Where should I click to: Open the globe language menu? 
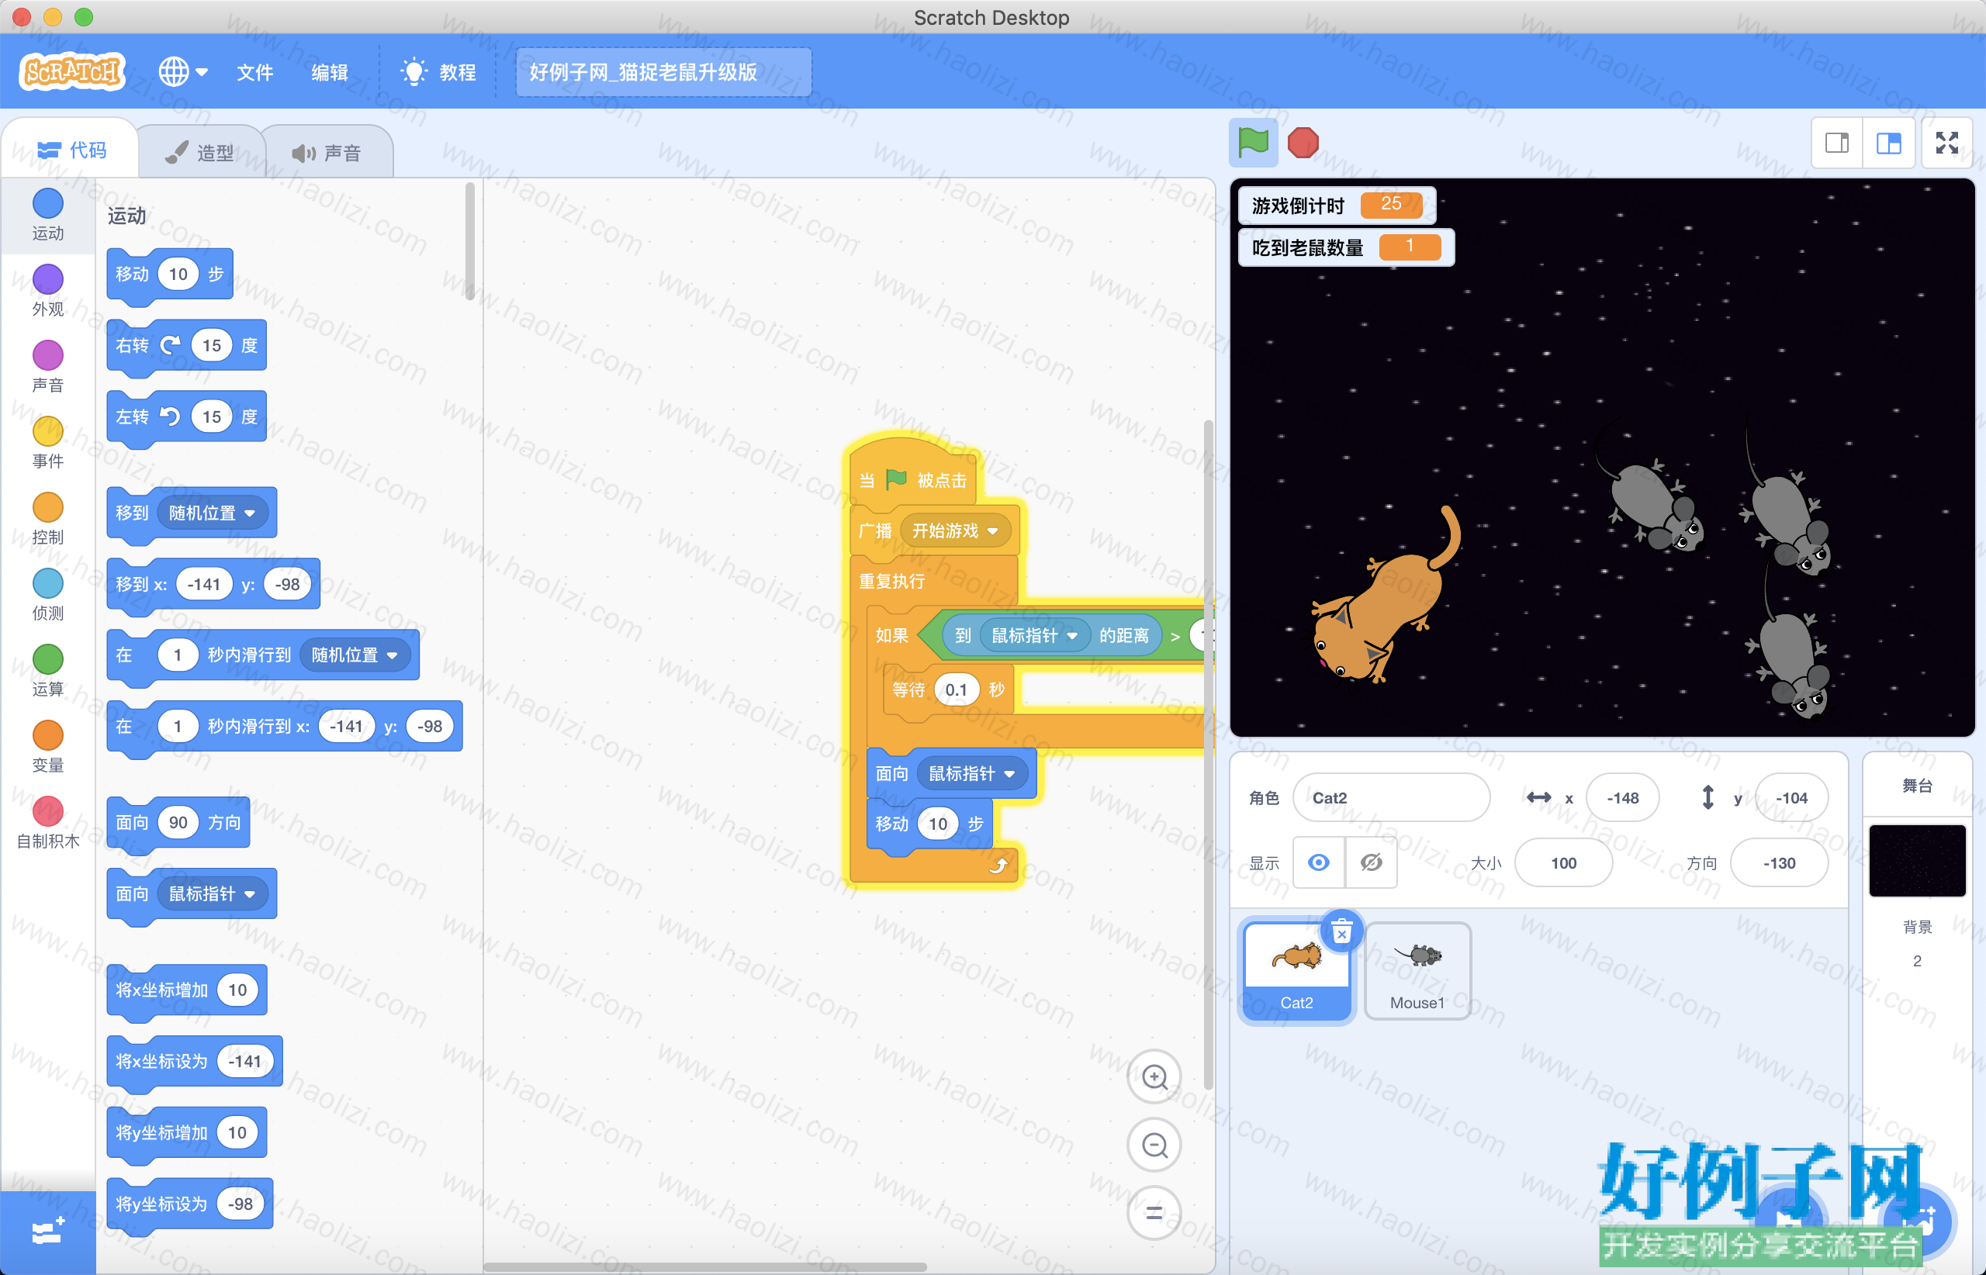pos(183,72)
